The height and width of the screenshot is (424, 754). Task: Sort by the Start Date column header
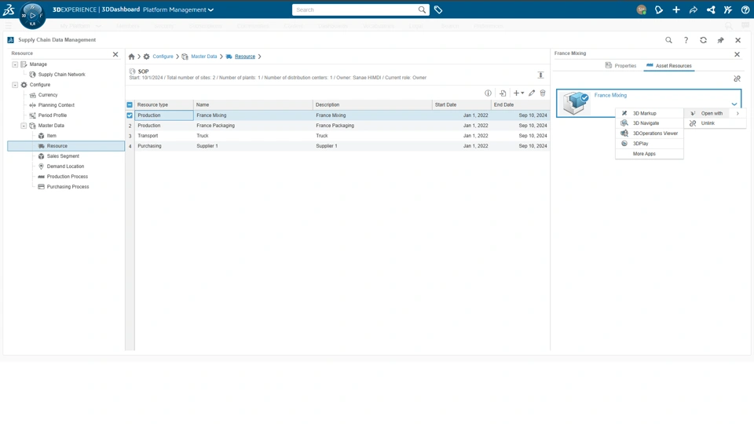(x=461, y=104)
